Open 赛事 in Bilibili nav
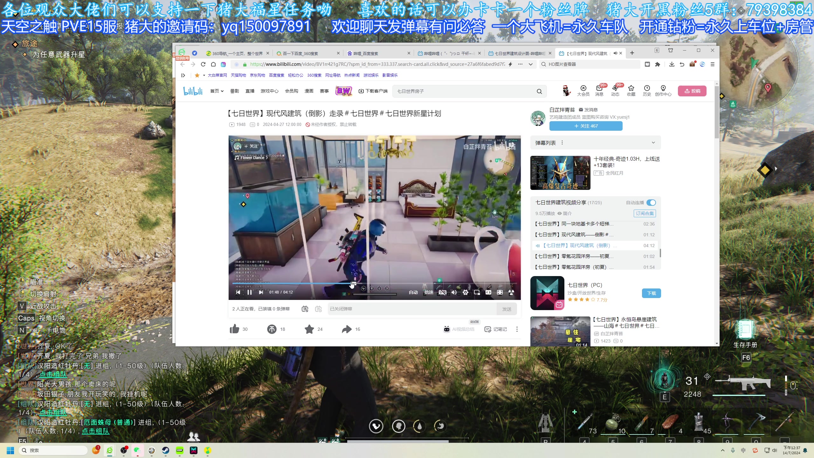 pos(324,91)
